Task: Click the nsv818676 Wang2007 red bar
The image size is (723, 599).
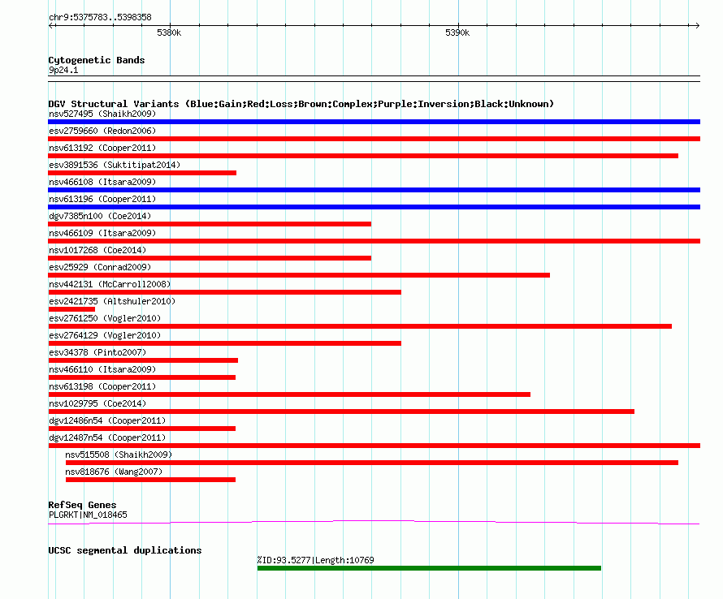Action: pos(150,480)
